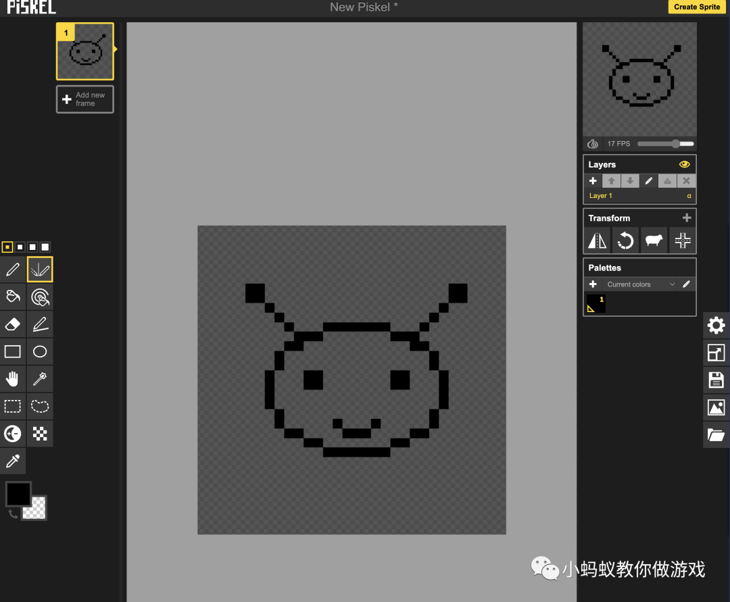Image resolution: width=730 pixels, height=602 pixels.
Task: Select the Pen tool
Action: 13,270
